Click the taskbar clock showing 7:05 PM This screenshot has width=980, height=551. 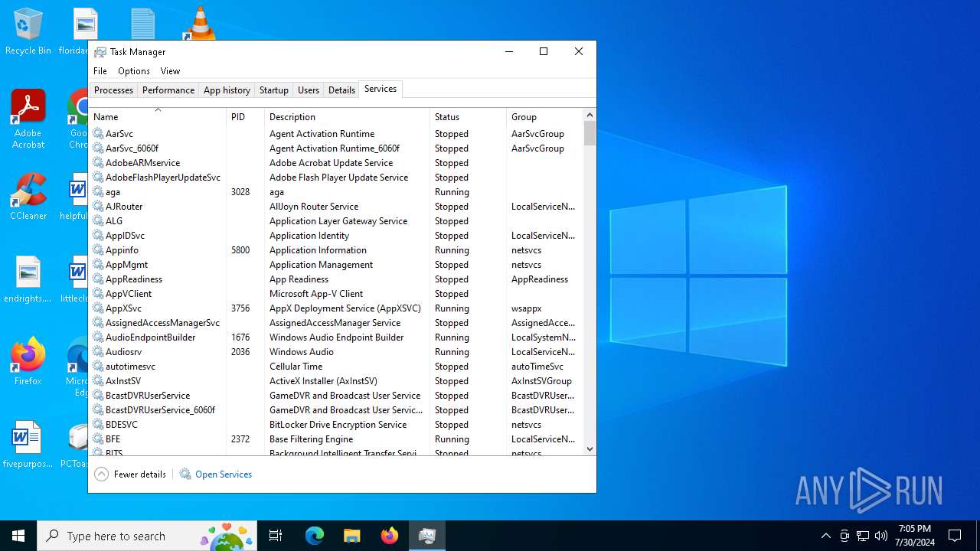[x=916, y=536]
